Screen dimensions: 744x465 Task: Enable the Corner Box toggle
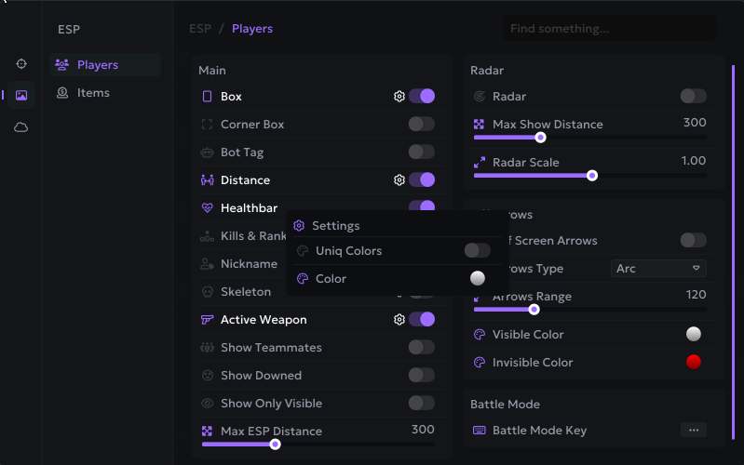pos(421,125)
